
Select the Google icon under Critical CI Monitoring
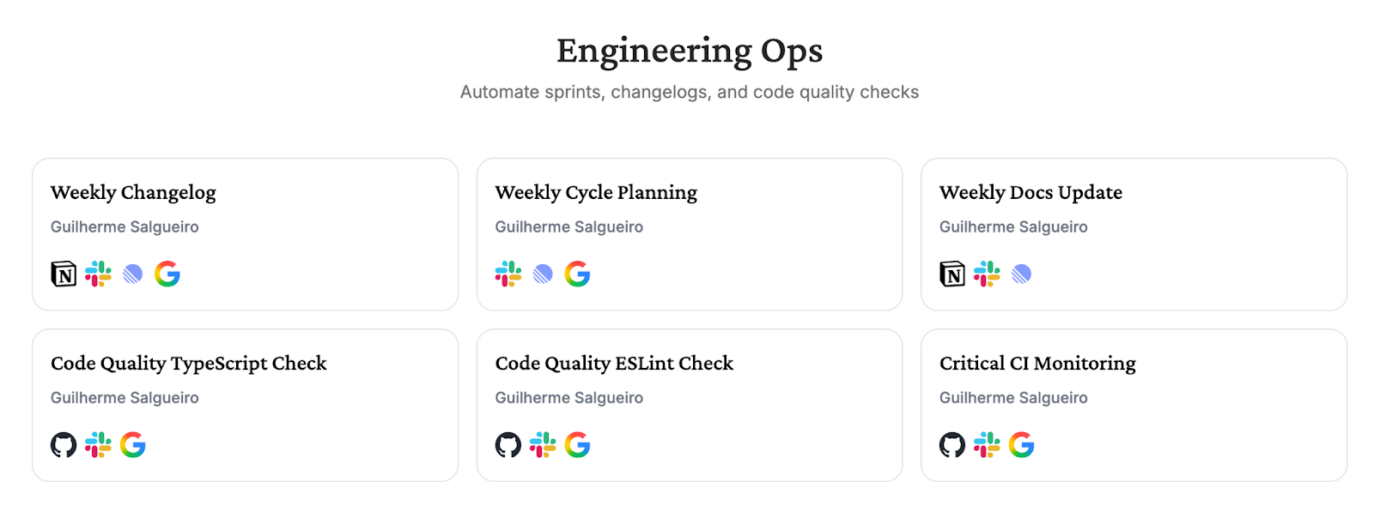pyautogui.click(x=1023, y=445)
